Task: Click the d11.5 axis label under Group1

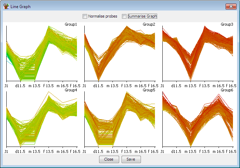Action: 20,86
